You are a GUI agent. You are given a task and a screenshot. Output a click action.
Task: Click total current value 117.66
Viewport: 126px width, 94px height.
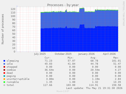pos(48,85)
